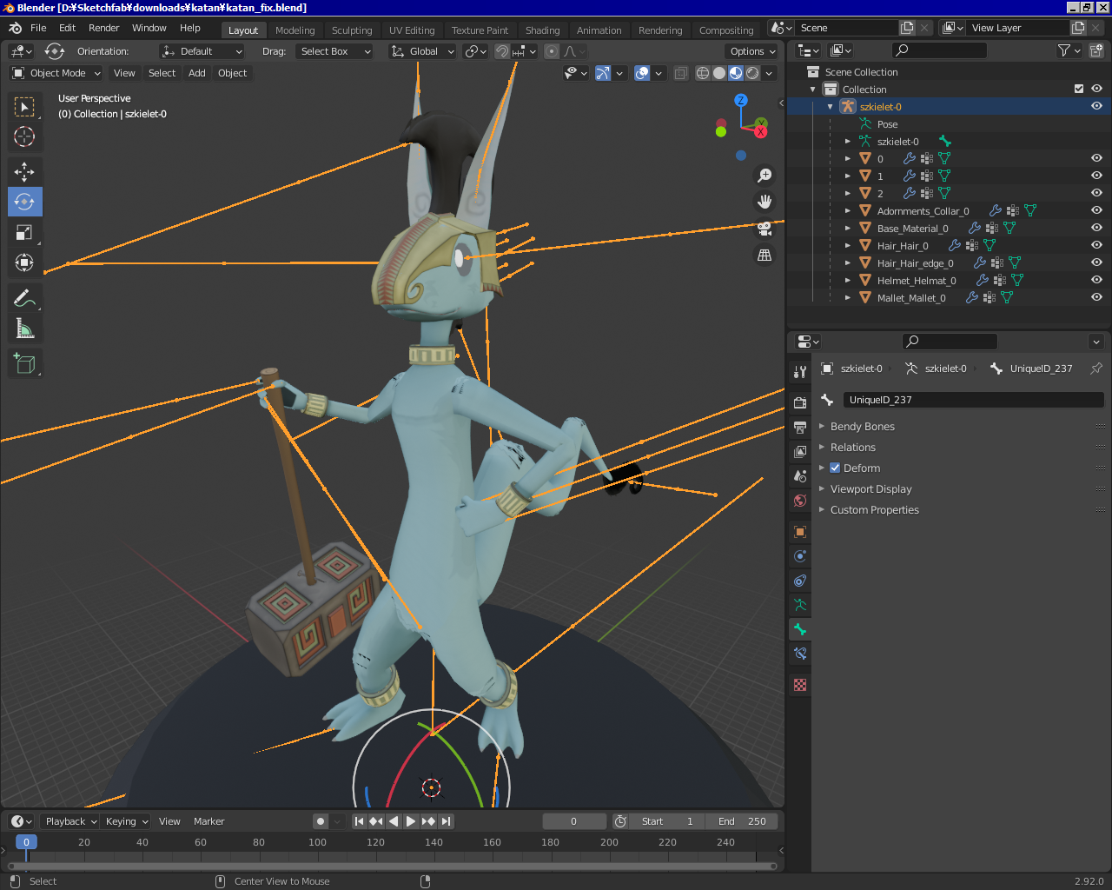Click the Options button in the header
The width and height of the screenshot is (1112, 890).
pos(752,51)
